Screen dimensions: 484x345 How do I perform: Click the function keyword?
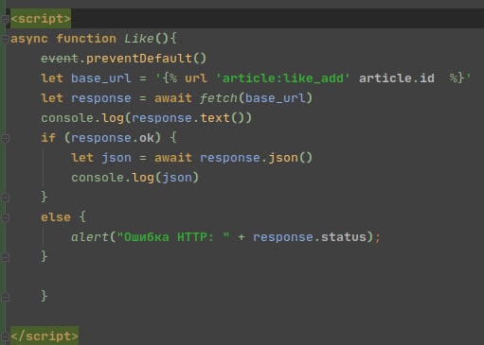[86, 39]
